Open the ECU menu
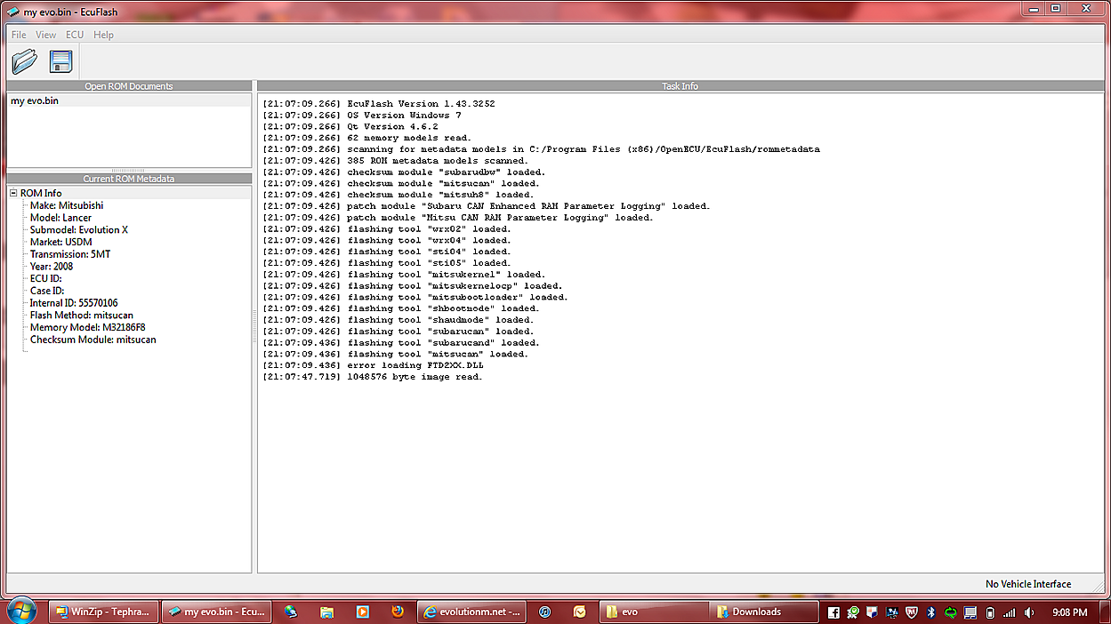1111x624 pixels. coord(75,35)
